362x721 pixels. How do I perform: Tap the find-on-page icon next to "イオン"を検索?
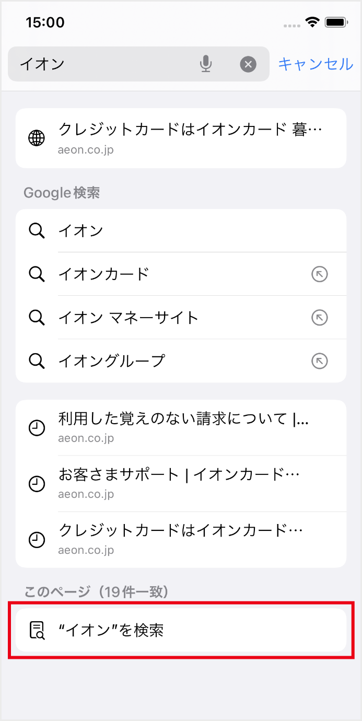[x=37, y=630]
